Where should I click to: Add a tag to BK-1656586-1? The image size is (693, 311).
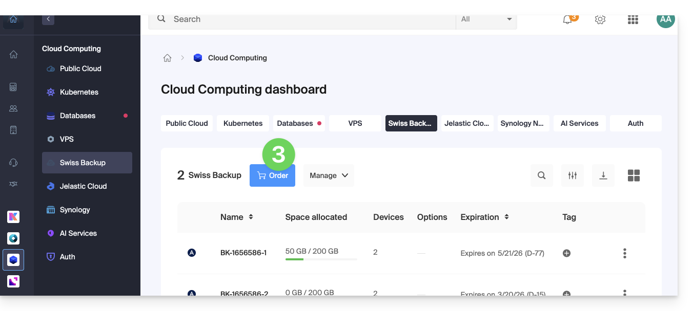(x=566, y=253)
